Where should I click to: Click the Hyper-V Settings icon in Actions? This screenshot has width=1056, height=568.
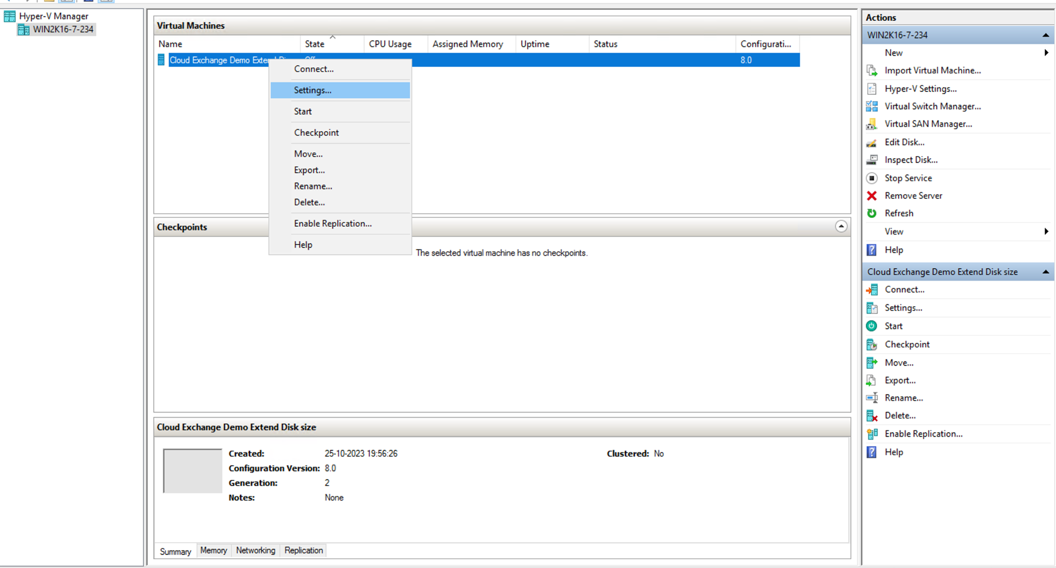point(872,89)
